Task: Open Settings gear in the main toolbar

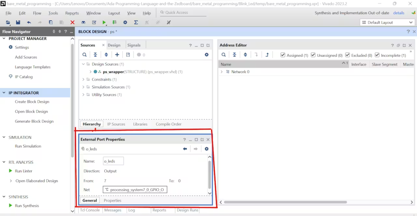Action: pos(125,23)
